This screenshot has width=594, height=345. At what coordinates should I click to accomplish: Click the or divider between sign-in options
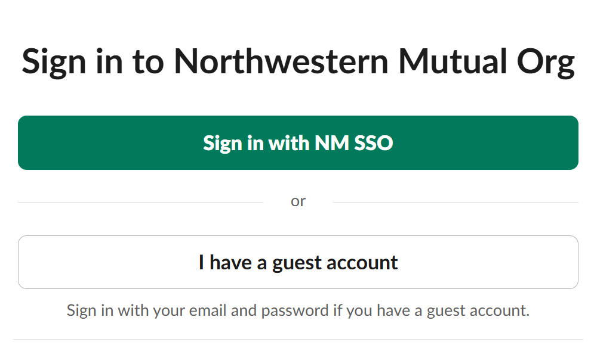pyautogui.click(x=298, y=201)
